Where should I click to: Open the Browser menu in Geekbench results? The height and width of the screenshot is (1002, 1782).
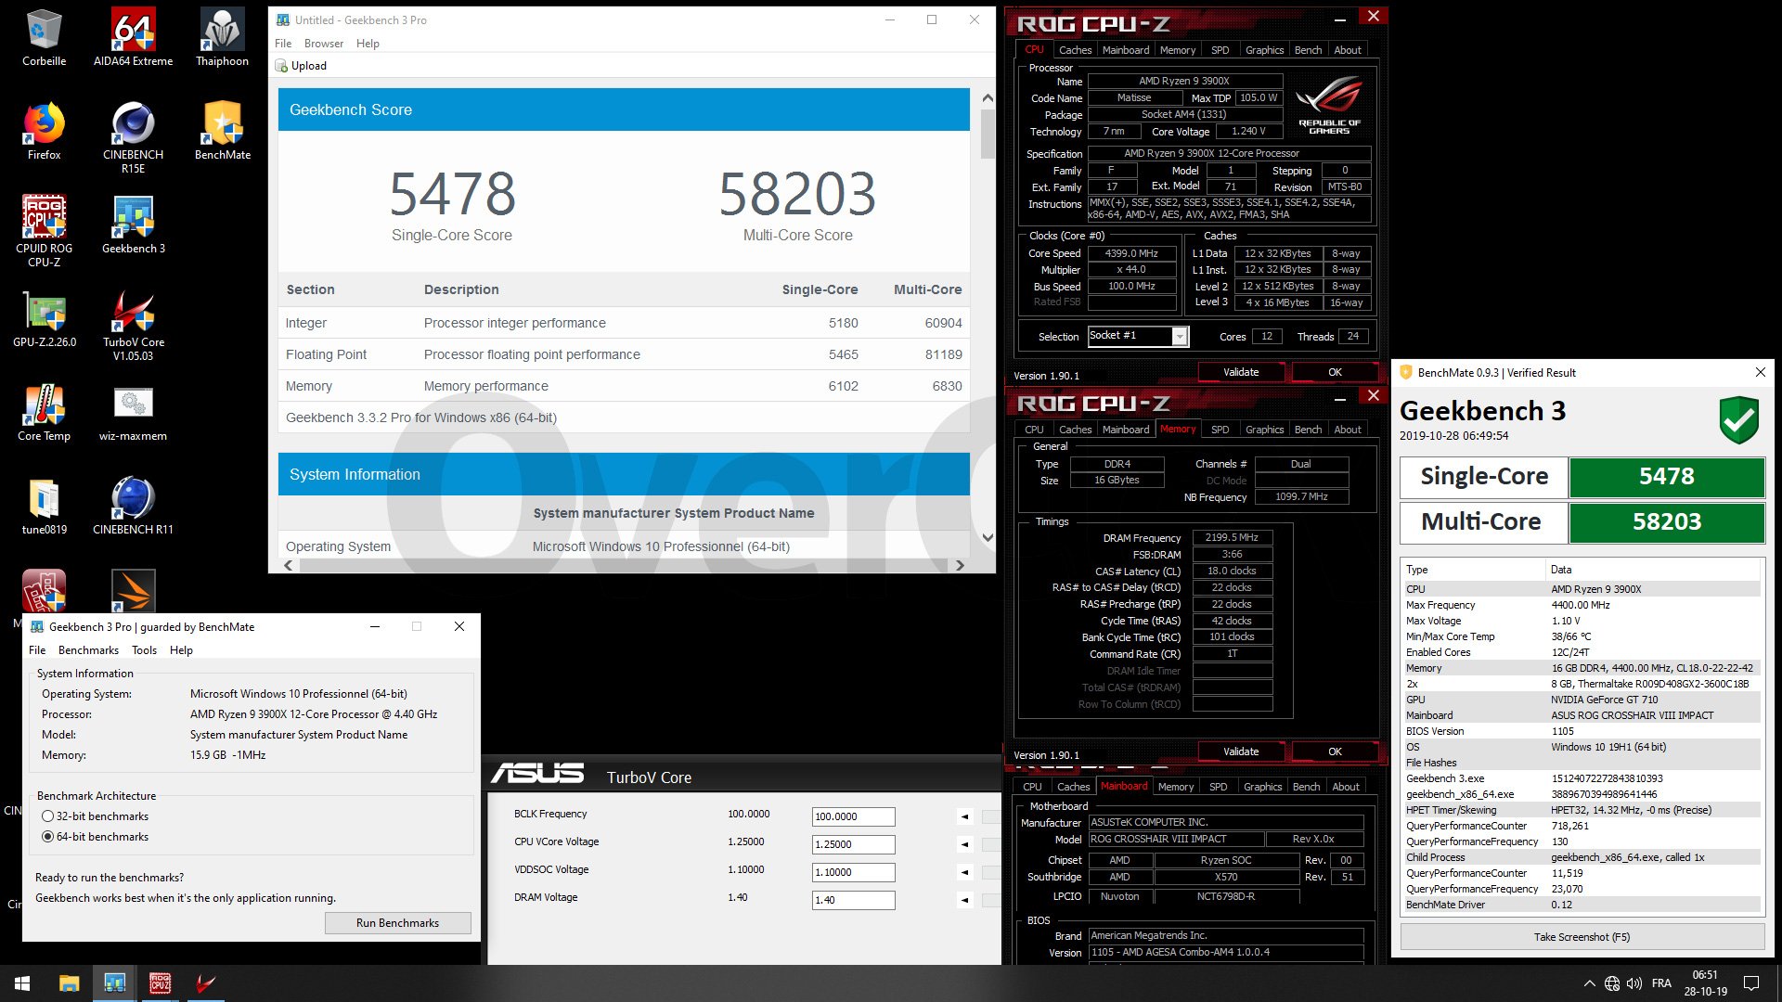324,44
